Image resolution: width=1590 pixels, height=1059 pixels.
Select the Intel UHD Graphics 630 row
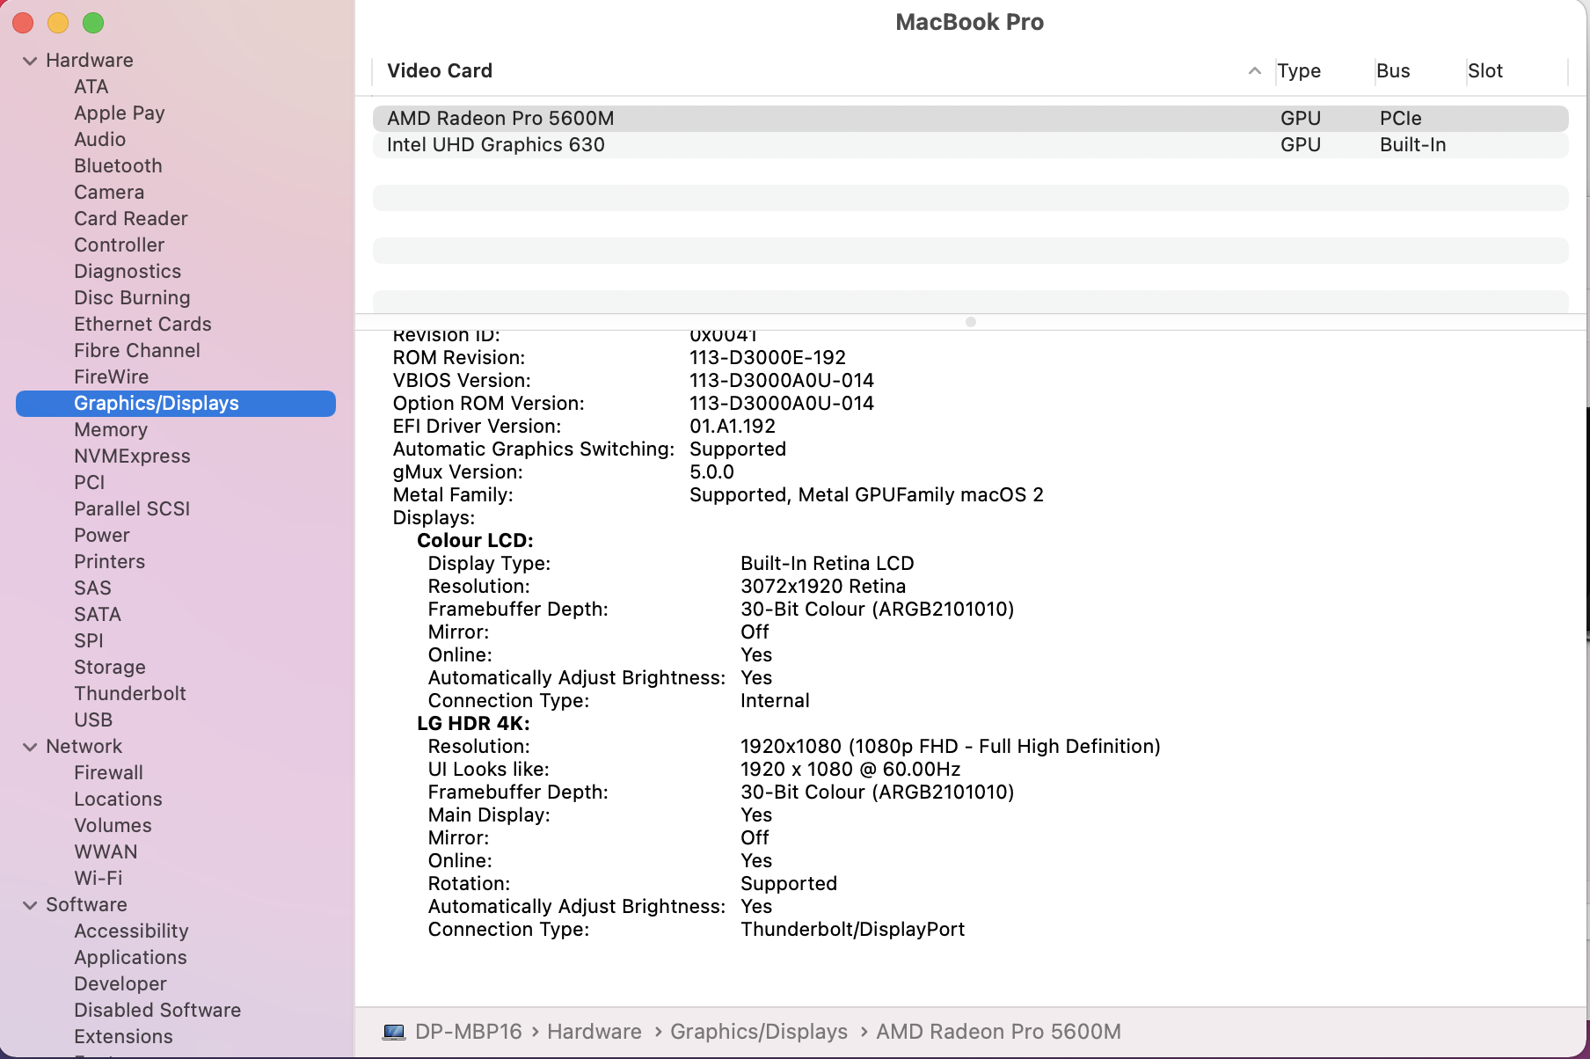coord(971,145)
